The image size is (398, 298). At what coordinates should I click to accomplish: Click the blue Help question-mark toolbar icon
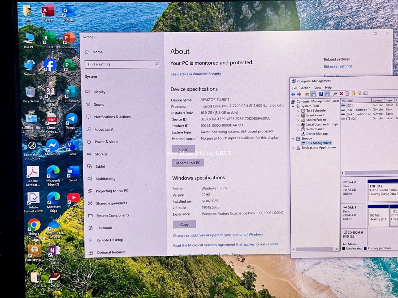click(x=321, y=94)
